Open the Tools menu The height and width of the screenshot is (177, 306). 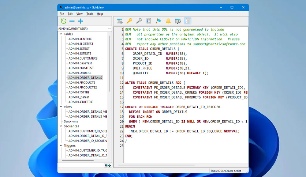point(90,14)
